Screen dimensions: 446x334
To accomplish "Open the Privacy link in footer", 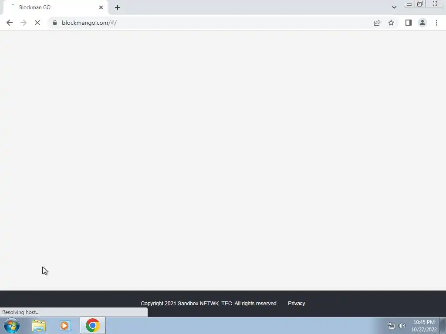I will tap(296, 303).
